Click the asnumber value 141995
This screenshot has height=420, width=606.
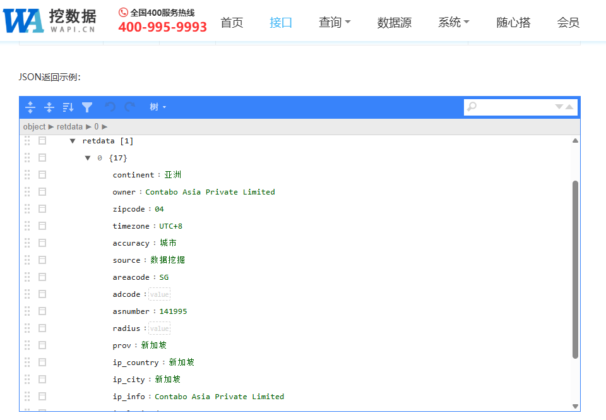[x=173, y=311]
